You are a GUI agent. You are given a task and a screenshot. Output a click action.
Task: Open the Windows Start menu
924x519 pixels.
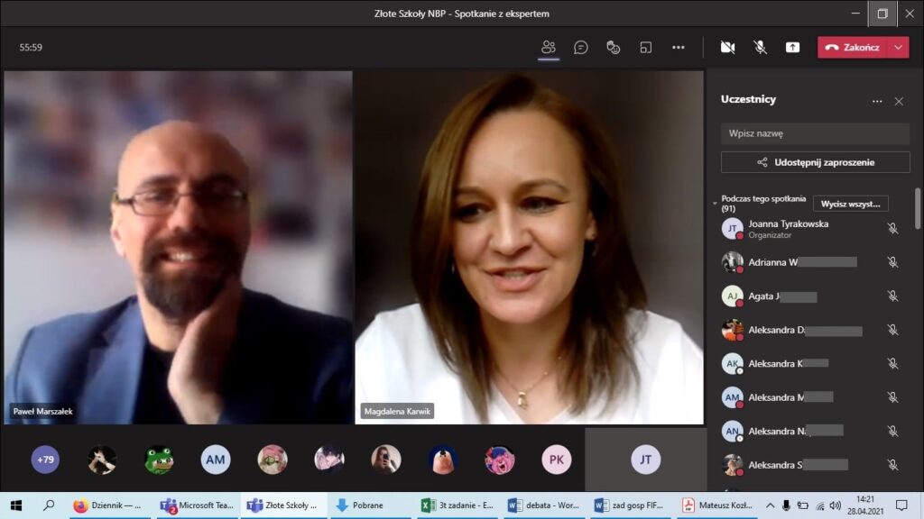point(16,505)
